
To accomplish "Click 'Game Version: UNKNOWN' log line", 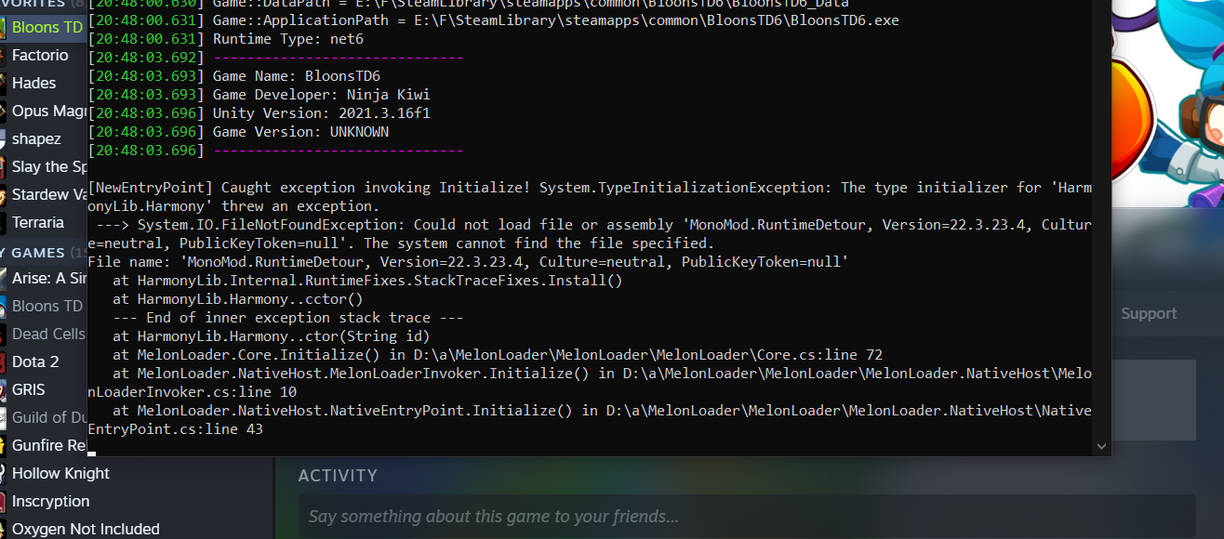I will 239,132.
